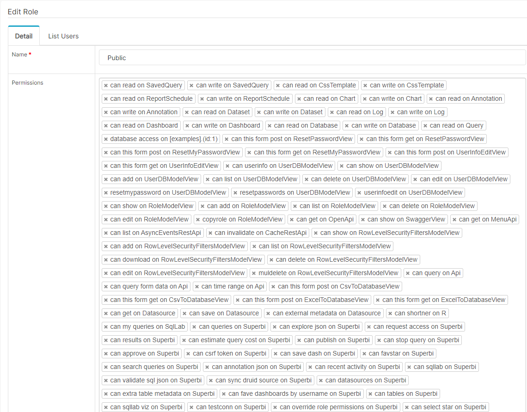Click 'can save on Datasource' text
This screenshot has width=527, height=412.
coord(224,313)
